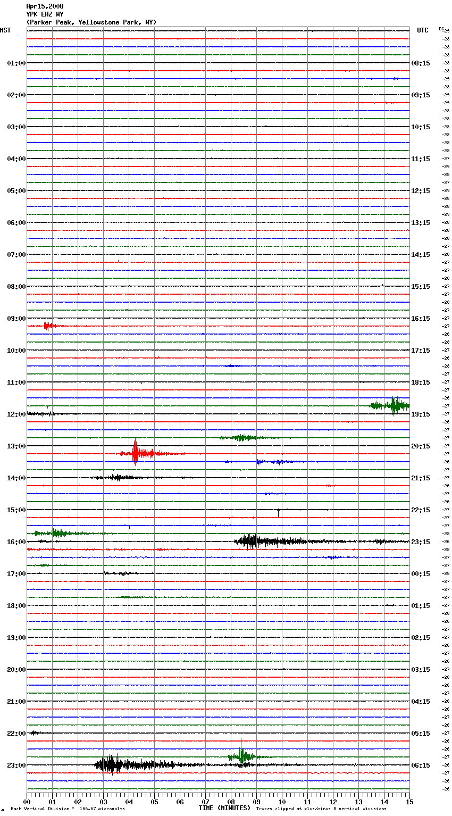The height and width of the screenshot is (816, 452).
Task: Click the black wiggle on 17:00 trace
Action: pos(120,573)
